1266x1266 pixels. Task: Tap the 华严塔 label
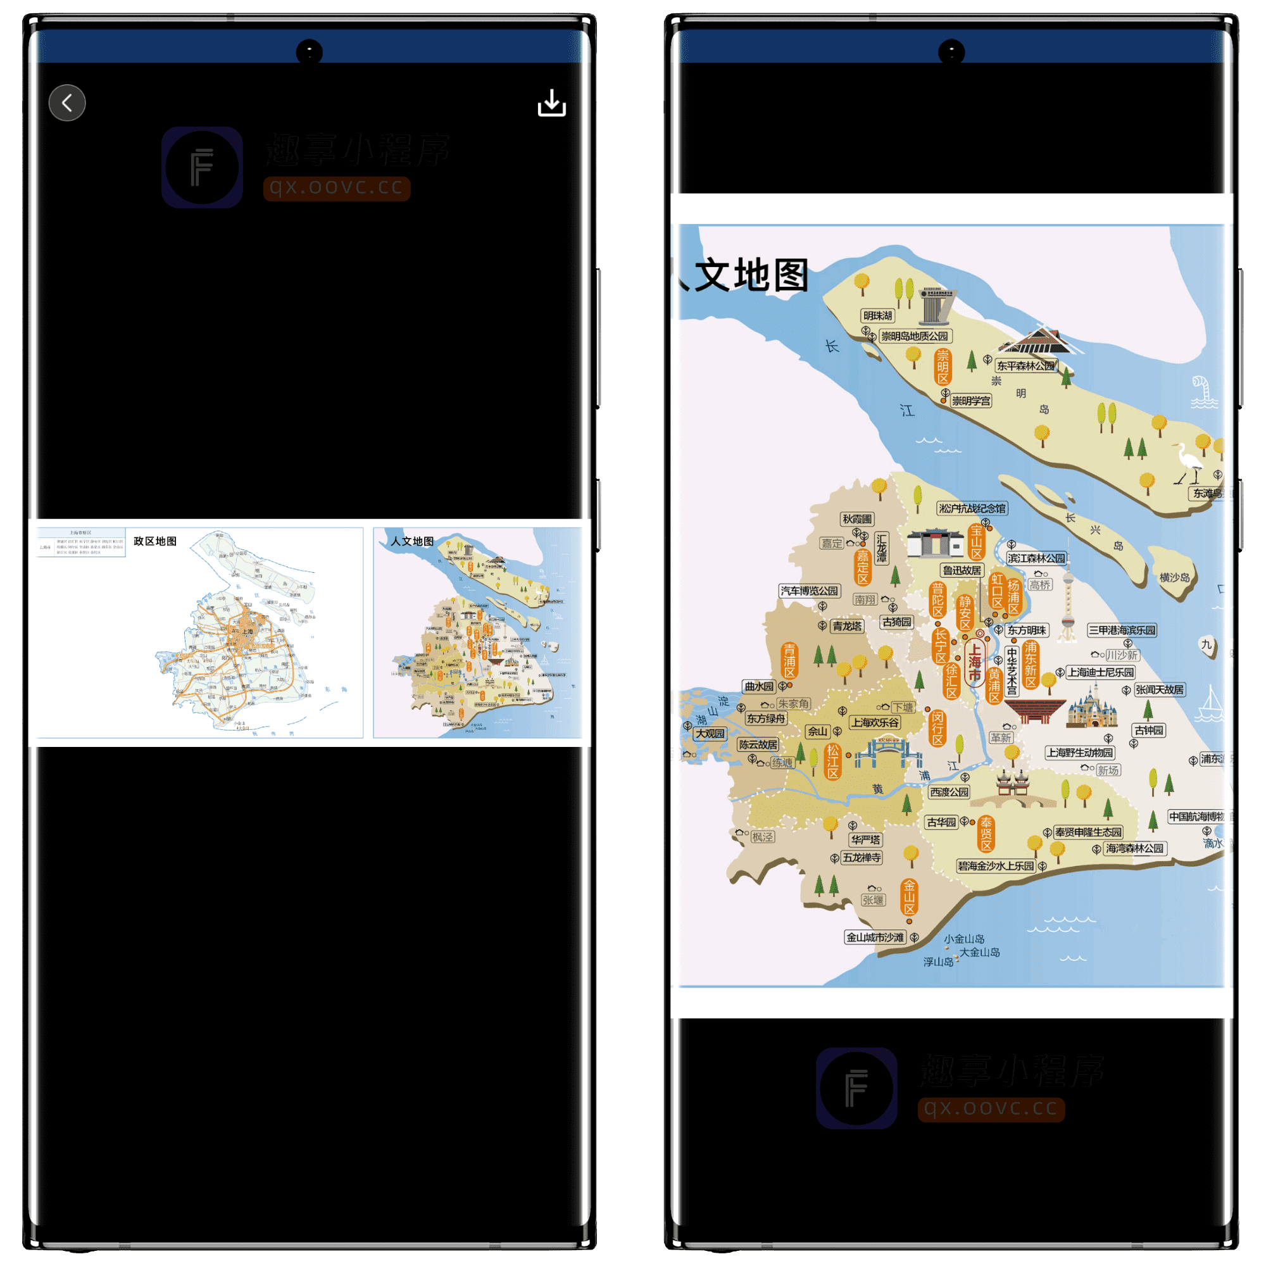[865, 840]
